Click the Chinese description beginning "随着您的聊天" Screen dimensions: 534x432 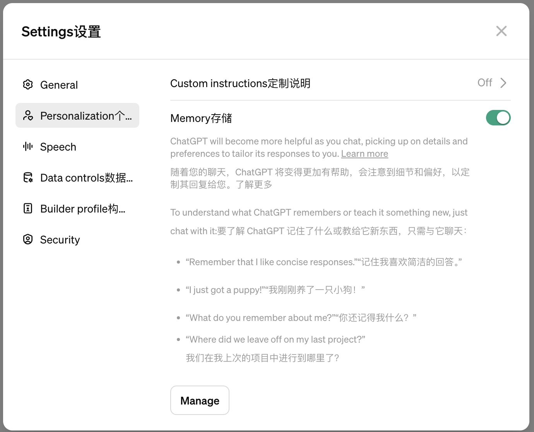pos(320,178)
